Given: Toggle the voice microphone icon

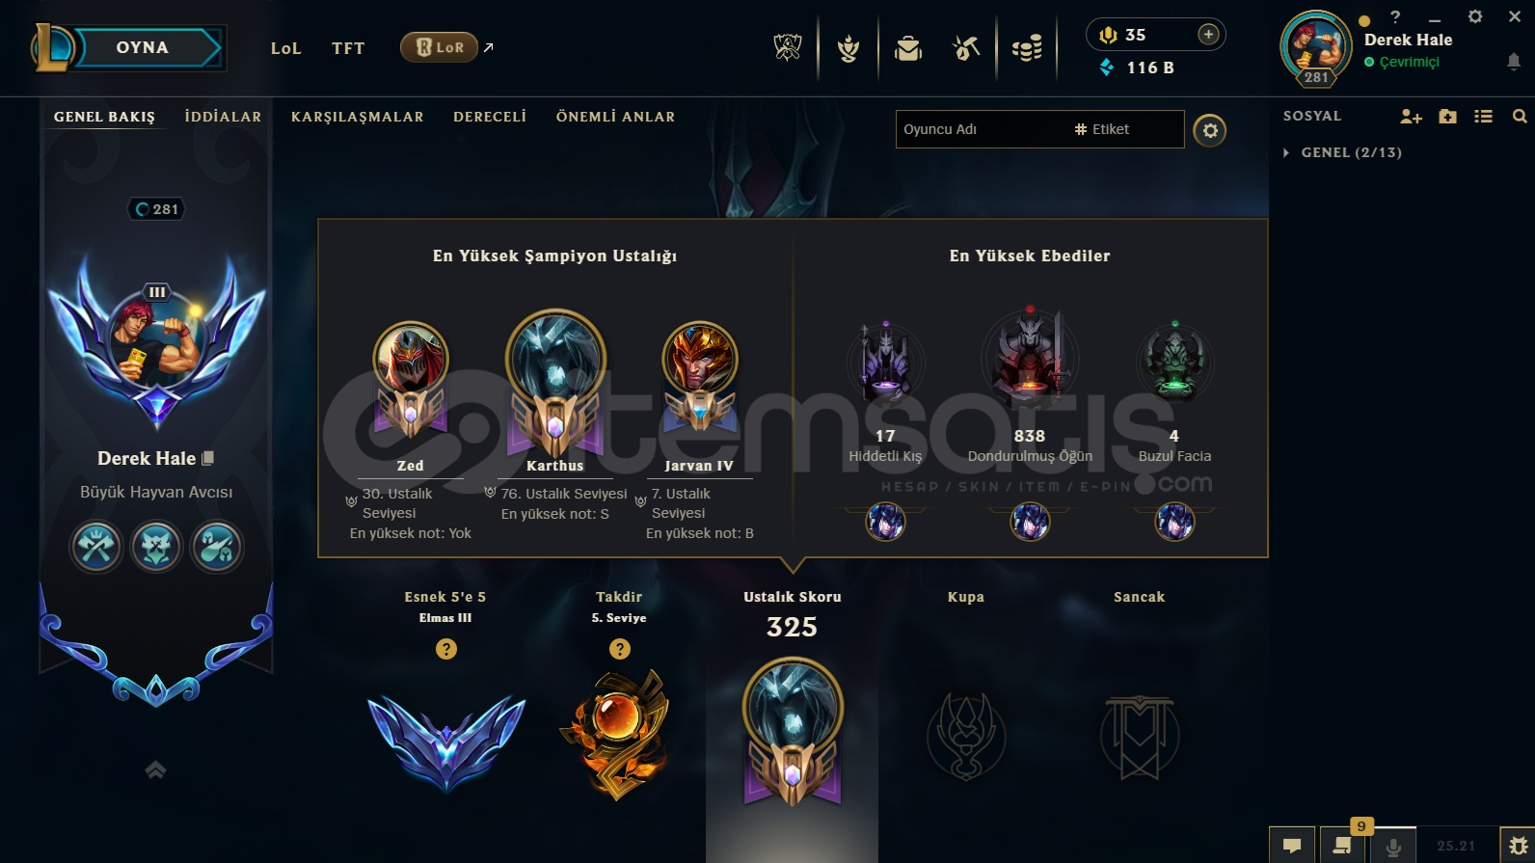Looking at the screenshot, I should click(1392, 846).
